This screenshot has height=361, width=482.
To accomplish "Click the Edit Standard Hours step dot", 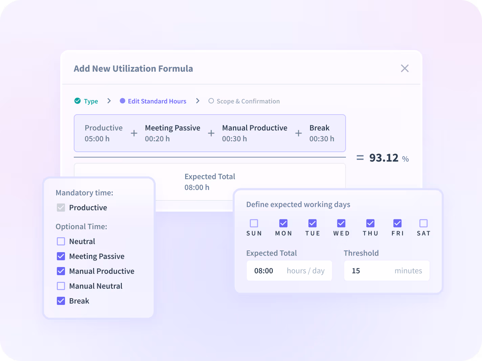I will click(x=123, y=101).
